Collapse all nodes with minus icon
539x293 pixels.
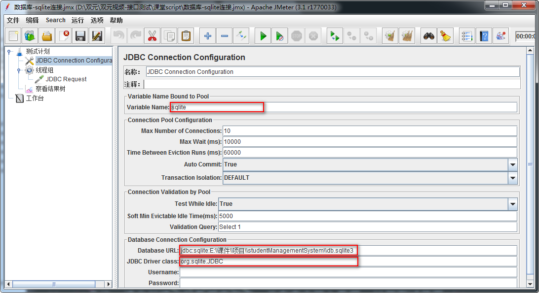pyautogui.click(x=225, y=36)
